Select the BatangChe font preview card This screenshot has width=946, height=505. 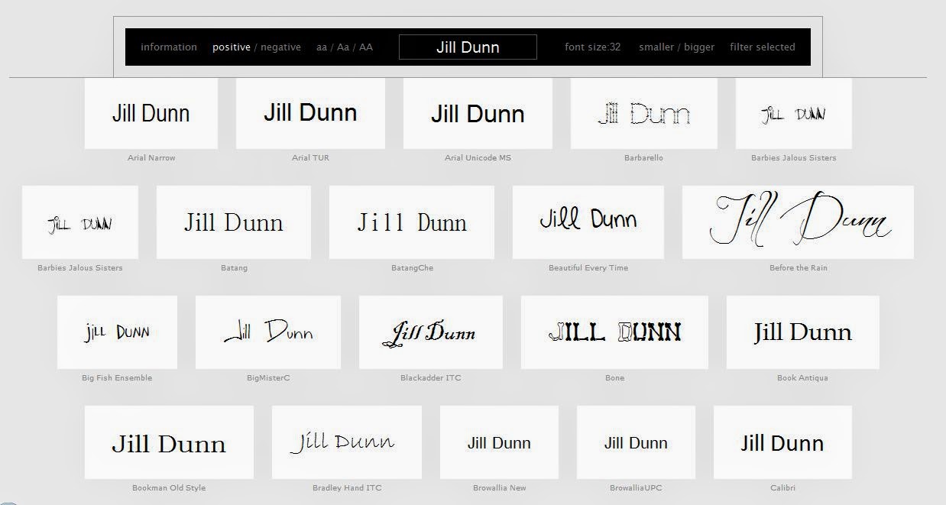click(x=412, y=222)
